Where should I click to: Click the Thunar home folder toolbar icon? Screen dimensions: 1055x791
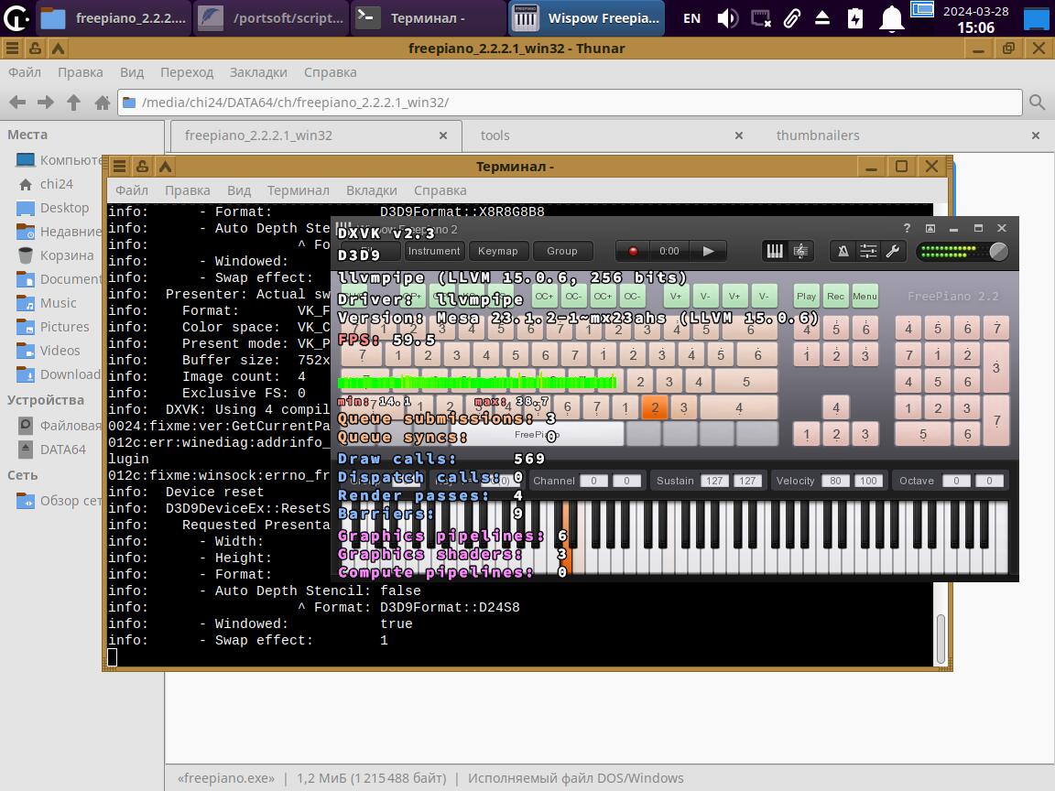coord(103,103)
